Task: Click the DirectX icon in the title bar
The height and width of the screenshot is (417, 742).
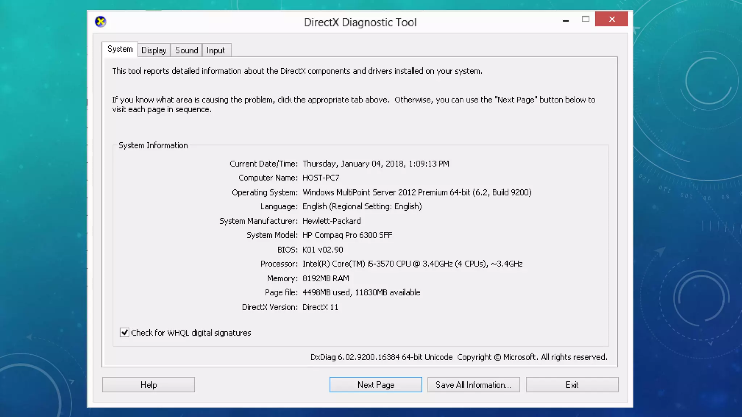Action: pos(100,22)
